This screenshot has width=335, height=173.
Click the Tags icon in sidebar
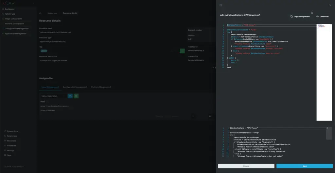[5, 155]
